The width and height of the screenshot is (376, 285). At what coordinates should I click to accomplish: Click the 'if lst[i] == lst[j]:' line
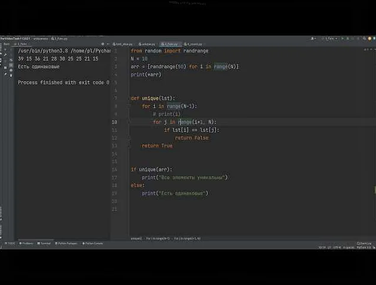point(192,130)
